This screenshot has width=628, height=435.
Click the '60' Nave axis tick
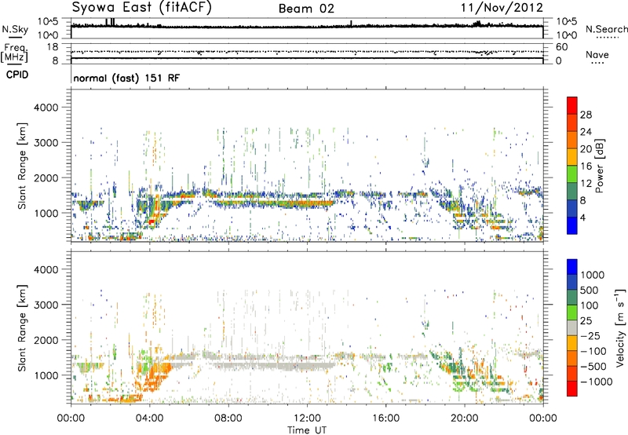[562, 47]
